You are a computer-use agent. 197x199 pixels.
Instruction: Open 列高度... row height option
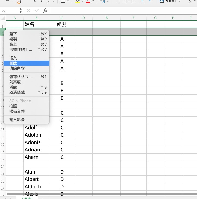tap(27, 82)
